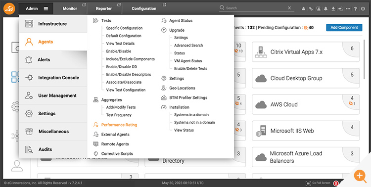Click the Aggregates section icon
Viewport: 371px width, 187px height.
coord(95,100)
